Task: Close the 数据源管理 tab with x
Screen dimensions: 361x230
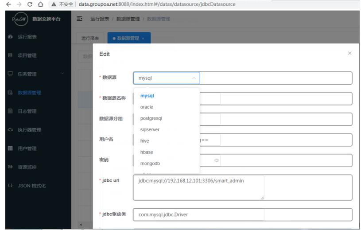Action: [143, 39]
